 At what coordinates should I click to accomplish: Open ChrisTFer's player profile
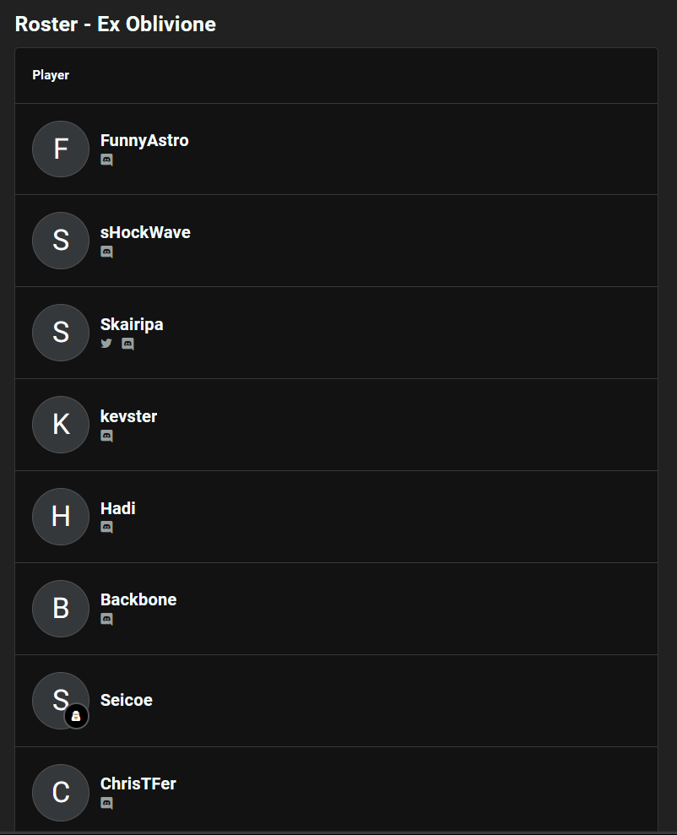click(138, 783)
